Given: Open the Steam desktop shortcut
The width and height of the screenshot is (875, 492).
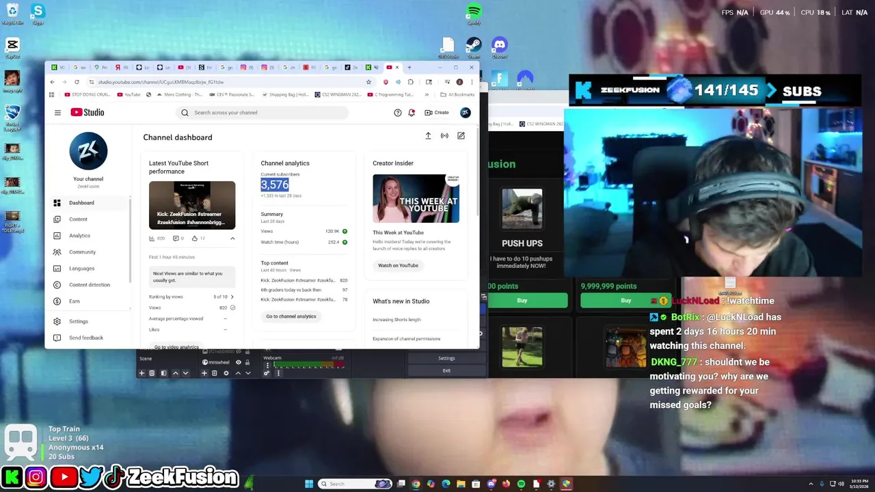Looking at the screenshot, I should pos(474,47).
